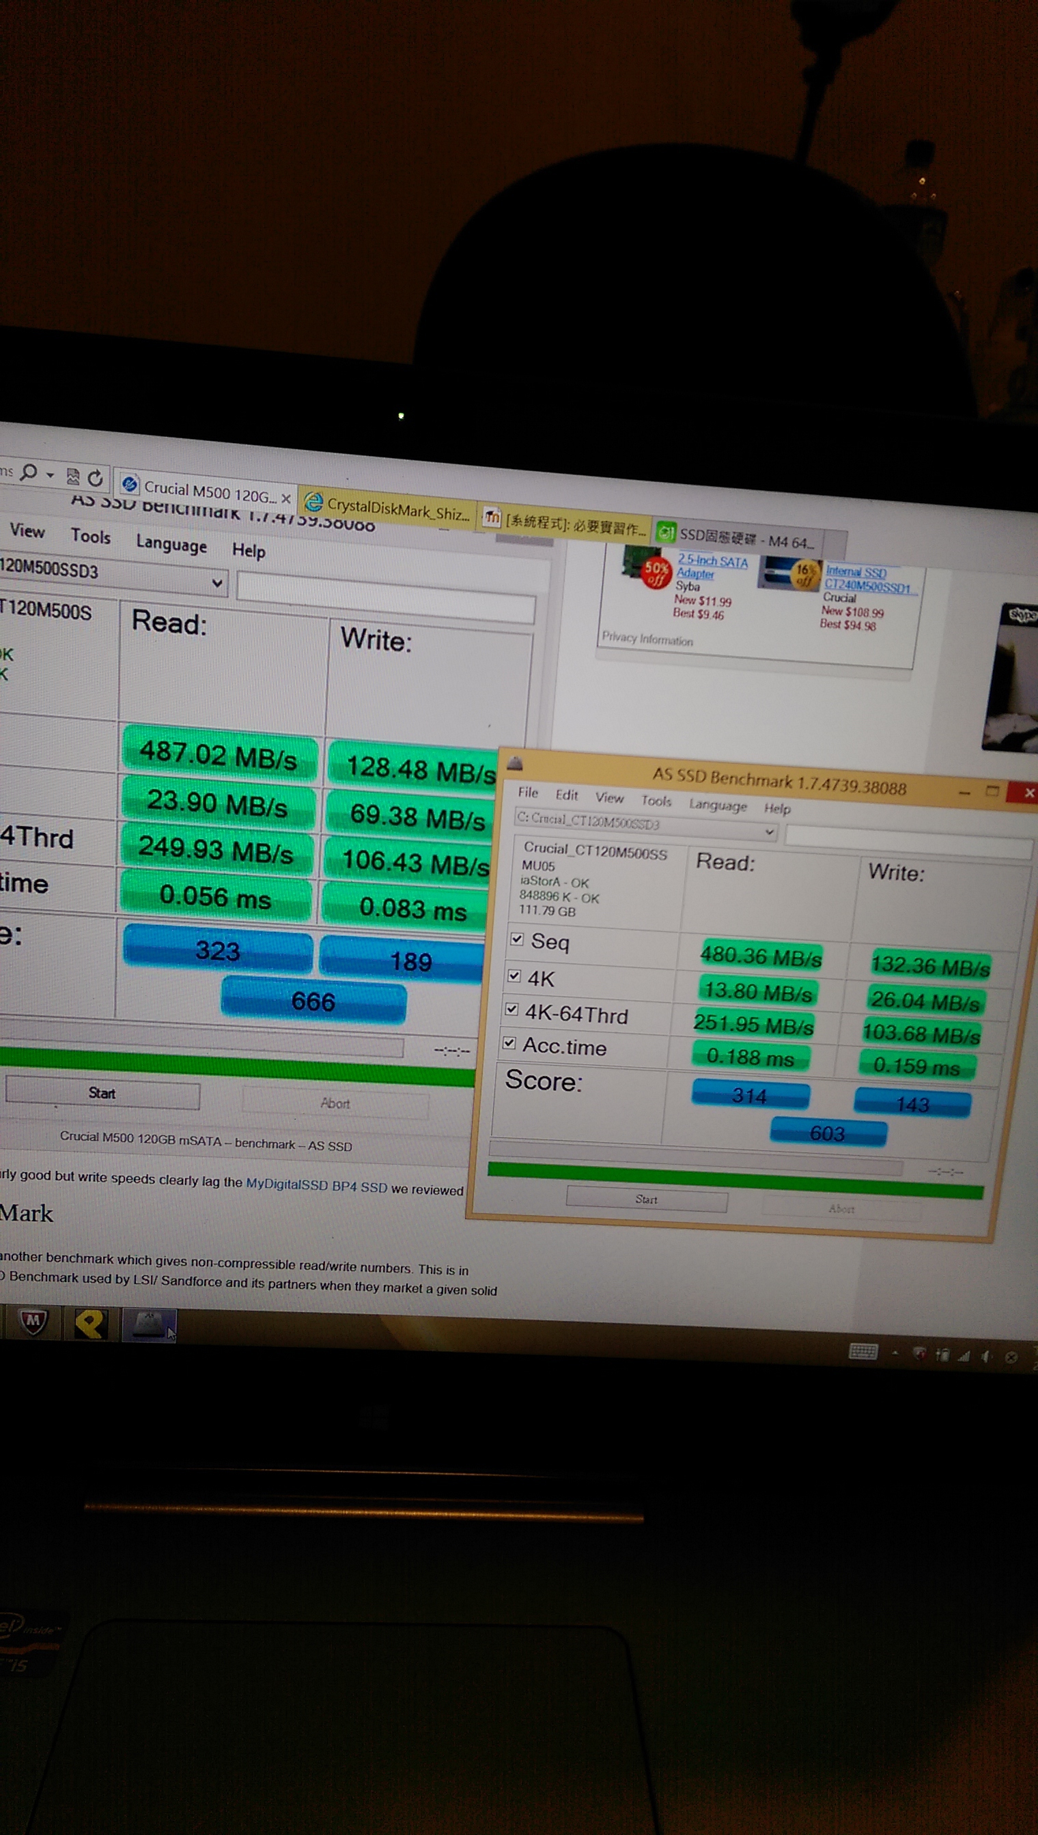Click the SATA adapter product thumbnail
Image resolution: width=1038 pixels, height=1835 pixels.
pos(643,566)
